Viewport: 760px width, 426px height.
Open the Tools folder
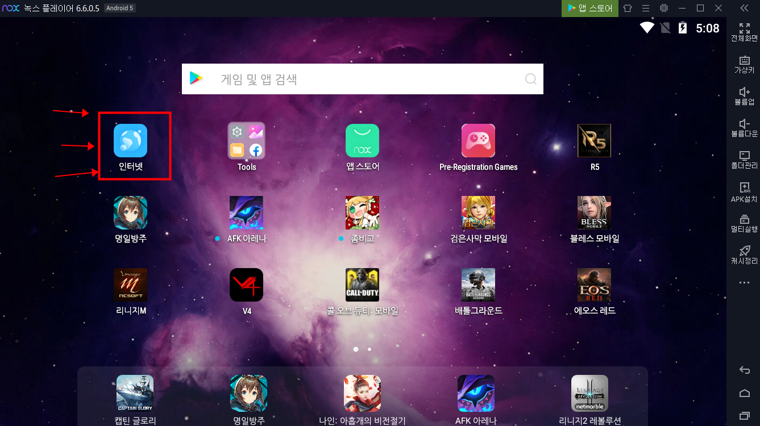(x=246, y=141)
